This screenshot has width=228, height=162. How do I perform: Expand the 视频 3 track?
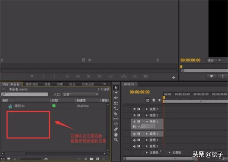147,109
